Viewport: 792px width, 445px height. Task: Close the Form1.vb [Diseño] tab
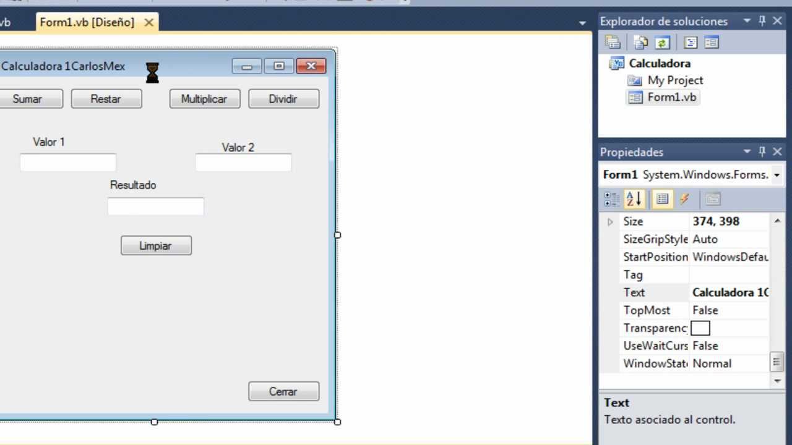148,22
